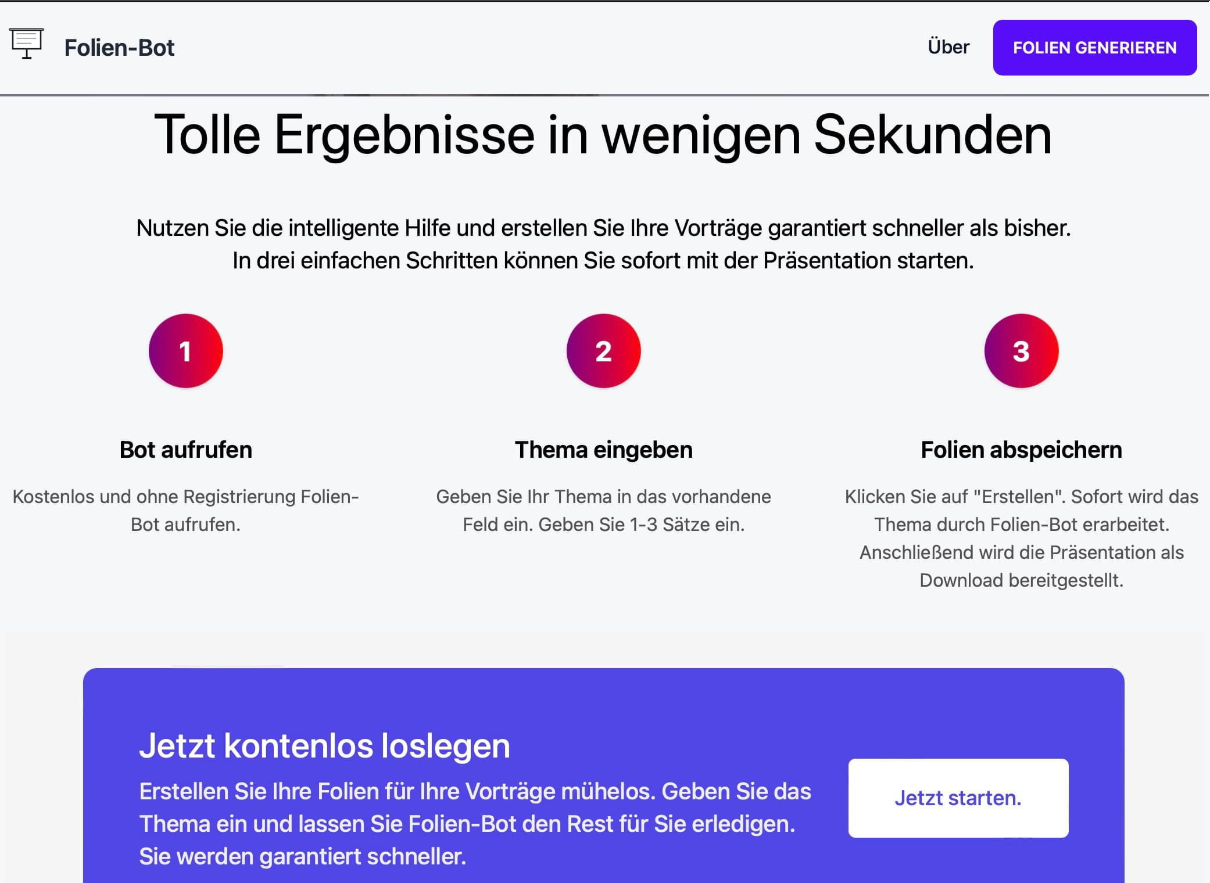This screenshot has width=1210, height=883.
Task: Click the Tolle Ergebnisse in wenigen Sekunden headline
Action: click(603, 135)
